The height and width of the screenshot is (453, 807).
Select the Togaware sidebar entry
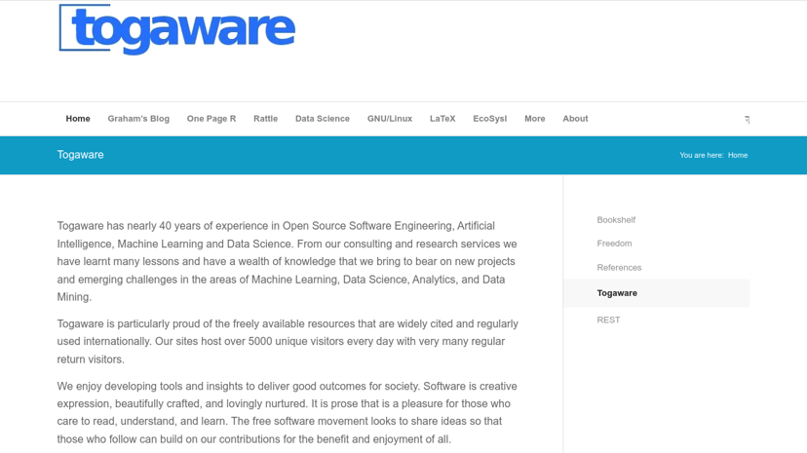(x=617, y=293)
